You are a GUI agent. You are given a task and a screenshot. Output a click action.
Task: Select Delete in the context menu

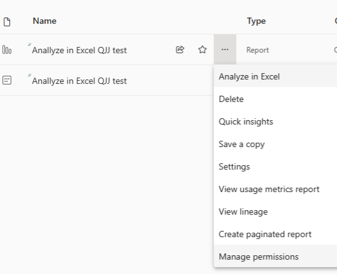[276, 99]
